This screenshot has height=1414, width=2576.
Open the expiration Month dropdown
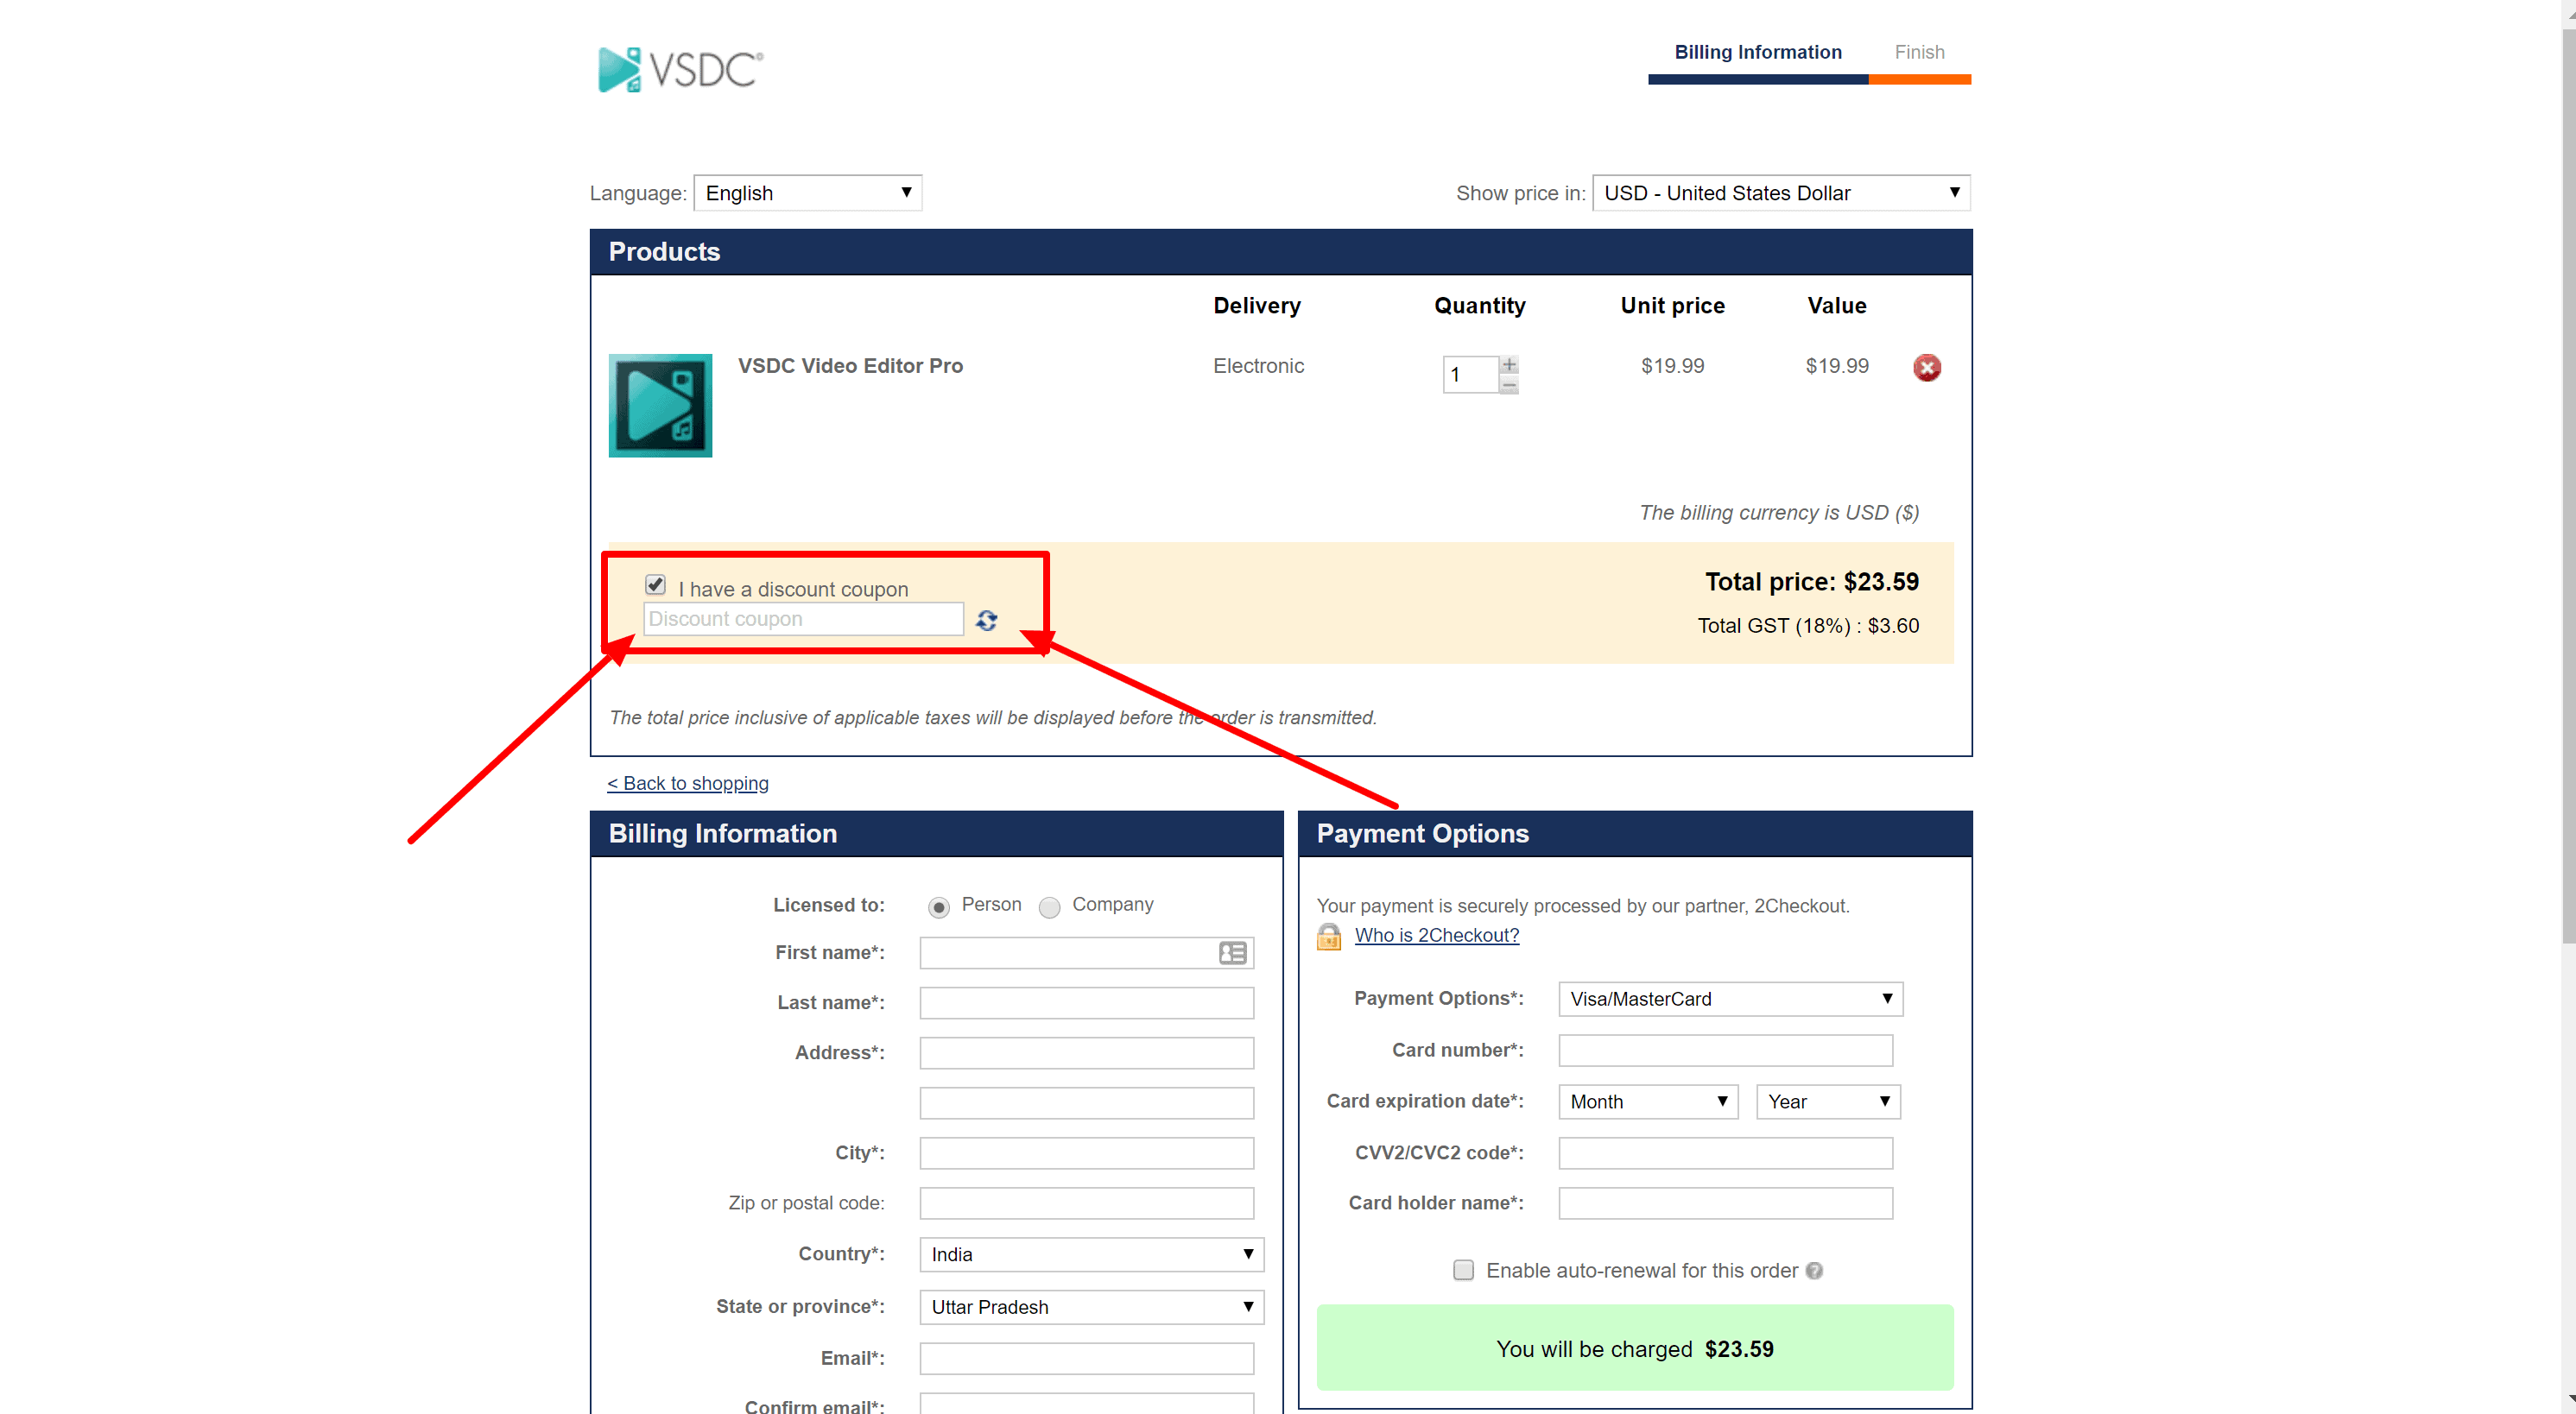1648,1102
